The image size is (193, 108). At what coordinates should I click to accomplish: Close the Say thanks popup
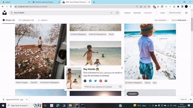click(122, 68)
